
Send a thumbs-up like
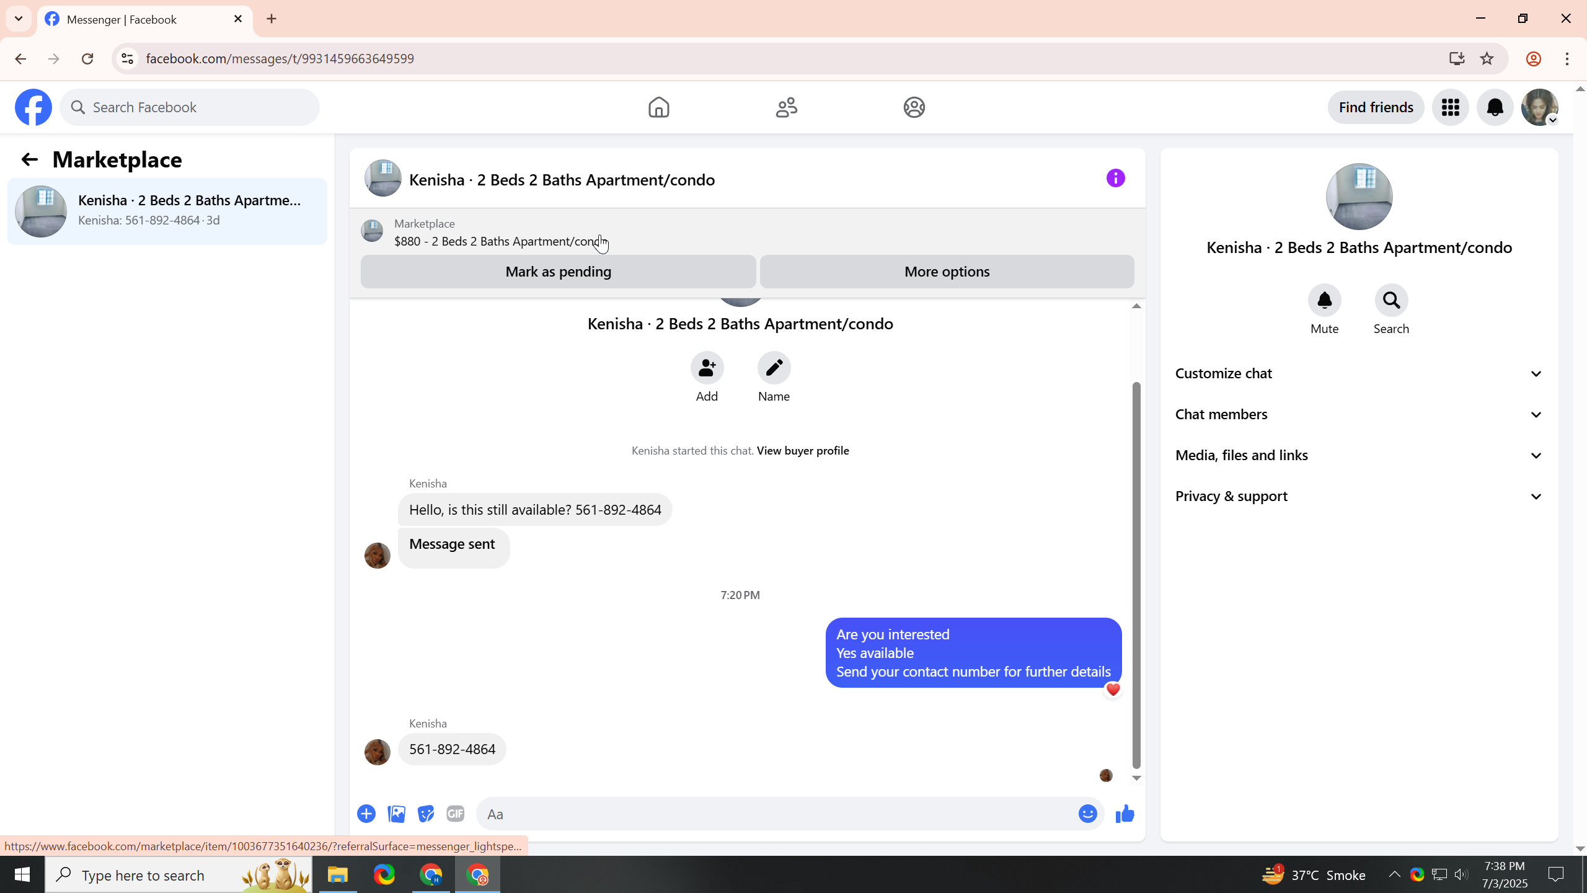(1125, 814)
